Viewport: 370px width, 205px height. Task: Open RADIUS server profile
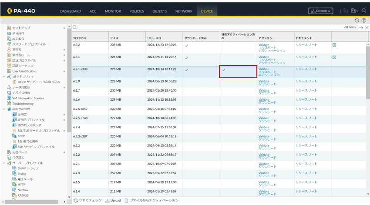[23, 195]
